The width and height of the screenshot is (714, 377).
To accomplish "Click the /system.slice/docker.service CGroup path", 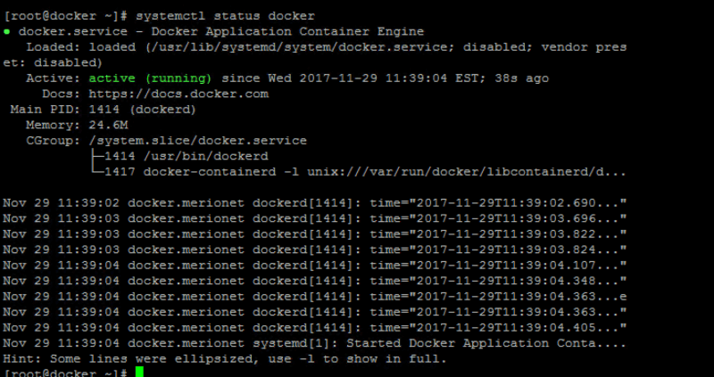I will (197, 141).
